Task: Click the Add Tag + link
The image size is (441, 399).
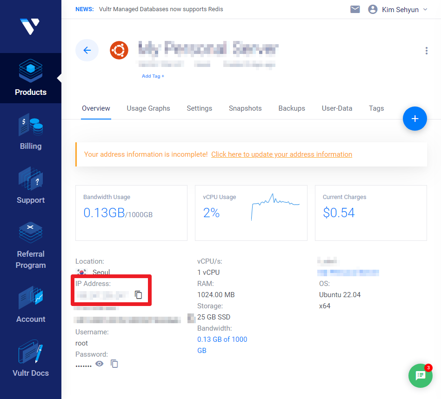Action: [x=153, y=76]
